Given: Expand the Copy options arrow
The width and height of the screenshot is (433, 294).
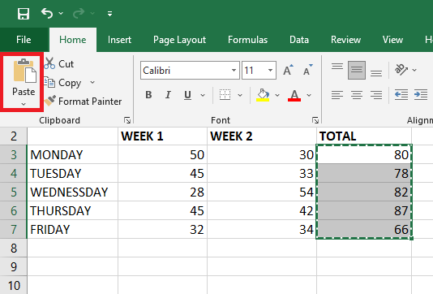Looking at the screenshot, I should tap(92, 82).
